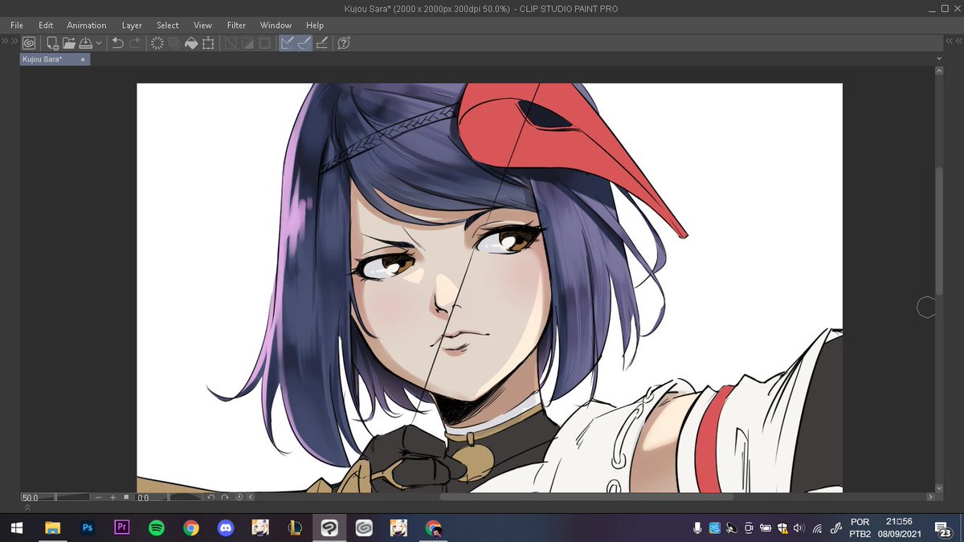
Task: Click the volume speaker tray icon
Action: click(799, 528)
